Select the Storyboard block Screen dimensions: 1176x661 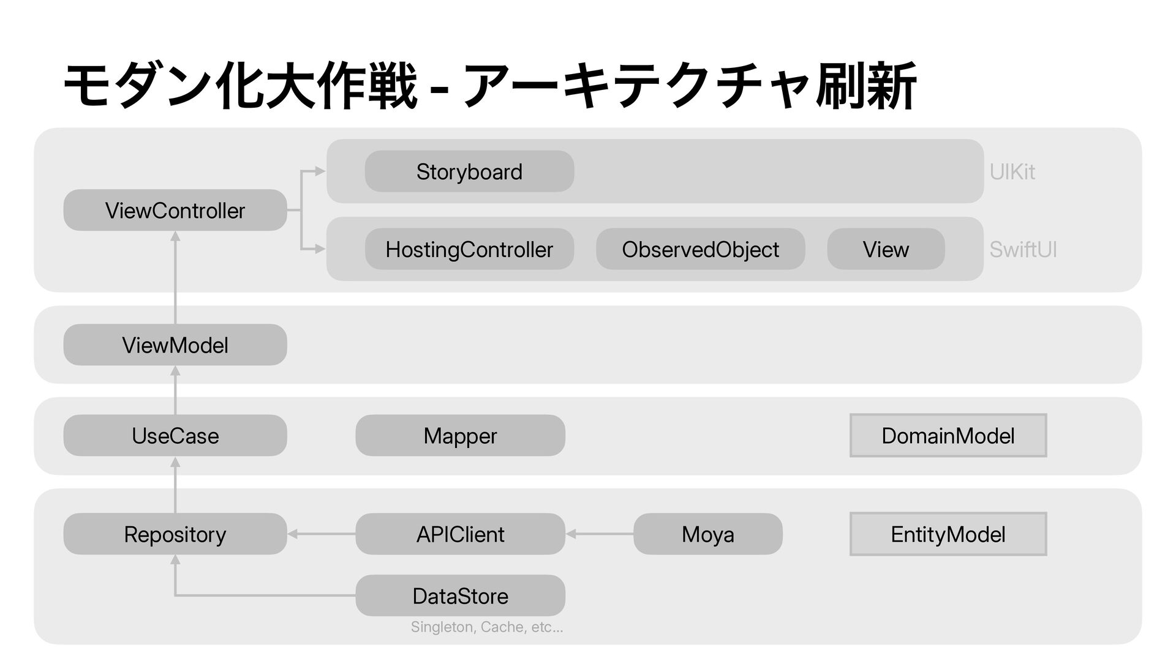pos(469,171)
